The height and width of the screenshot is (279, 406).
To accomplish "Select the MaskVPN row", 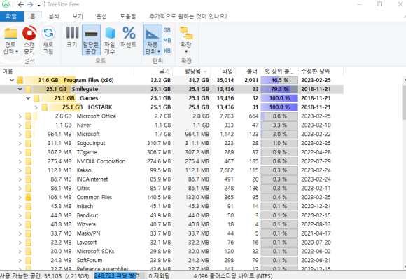I will (x=171, y=233).
